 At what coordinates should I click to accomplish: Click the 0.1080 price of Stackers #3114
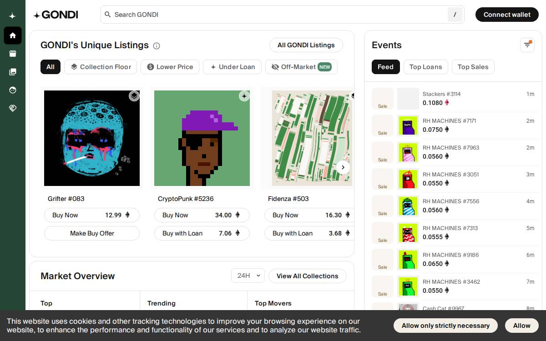coord(433,103)
